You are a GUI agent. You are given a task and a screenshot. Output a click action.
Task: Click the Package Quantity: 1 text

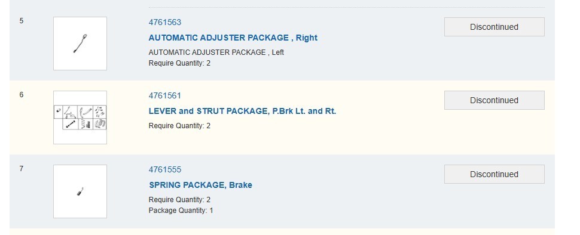(x=181, y=211)
